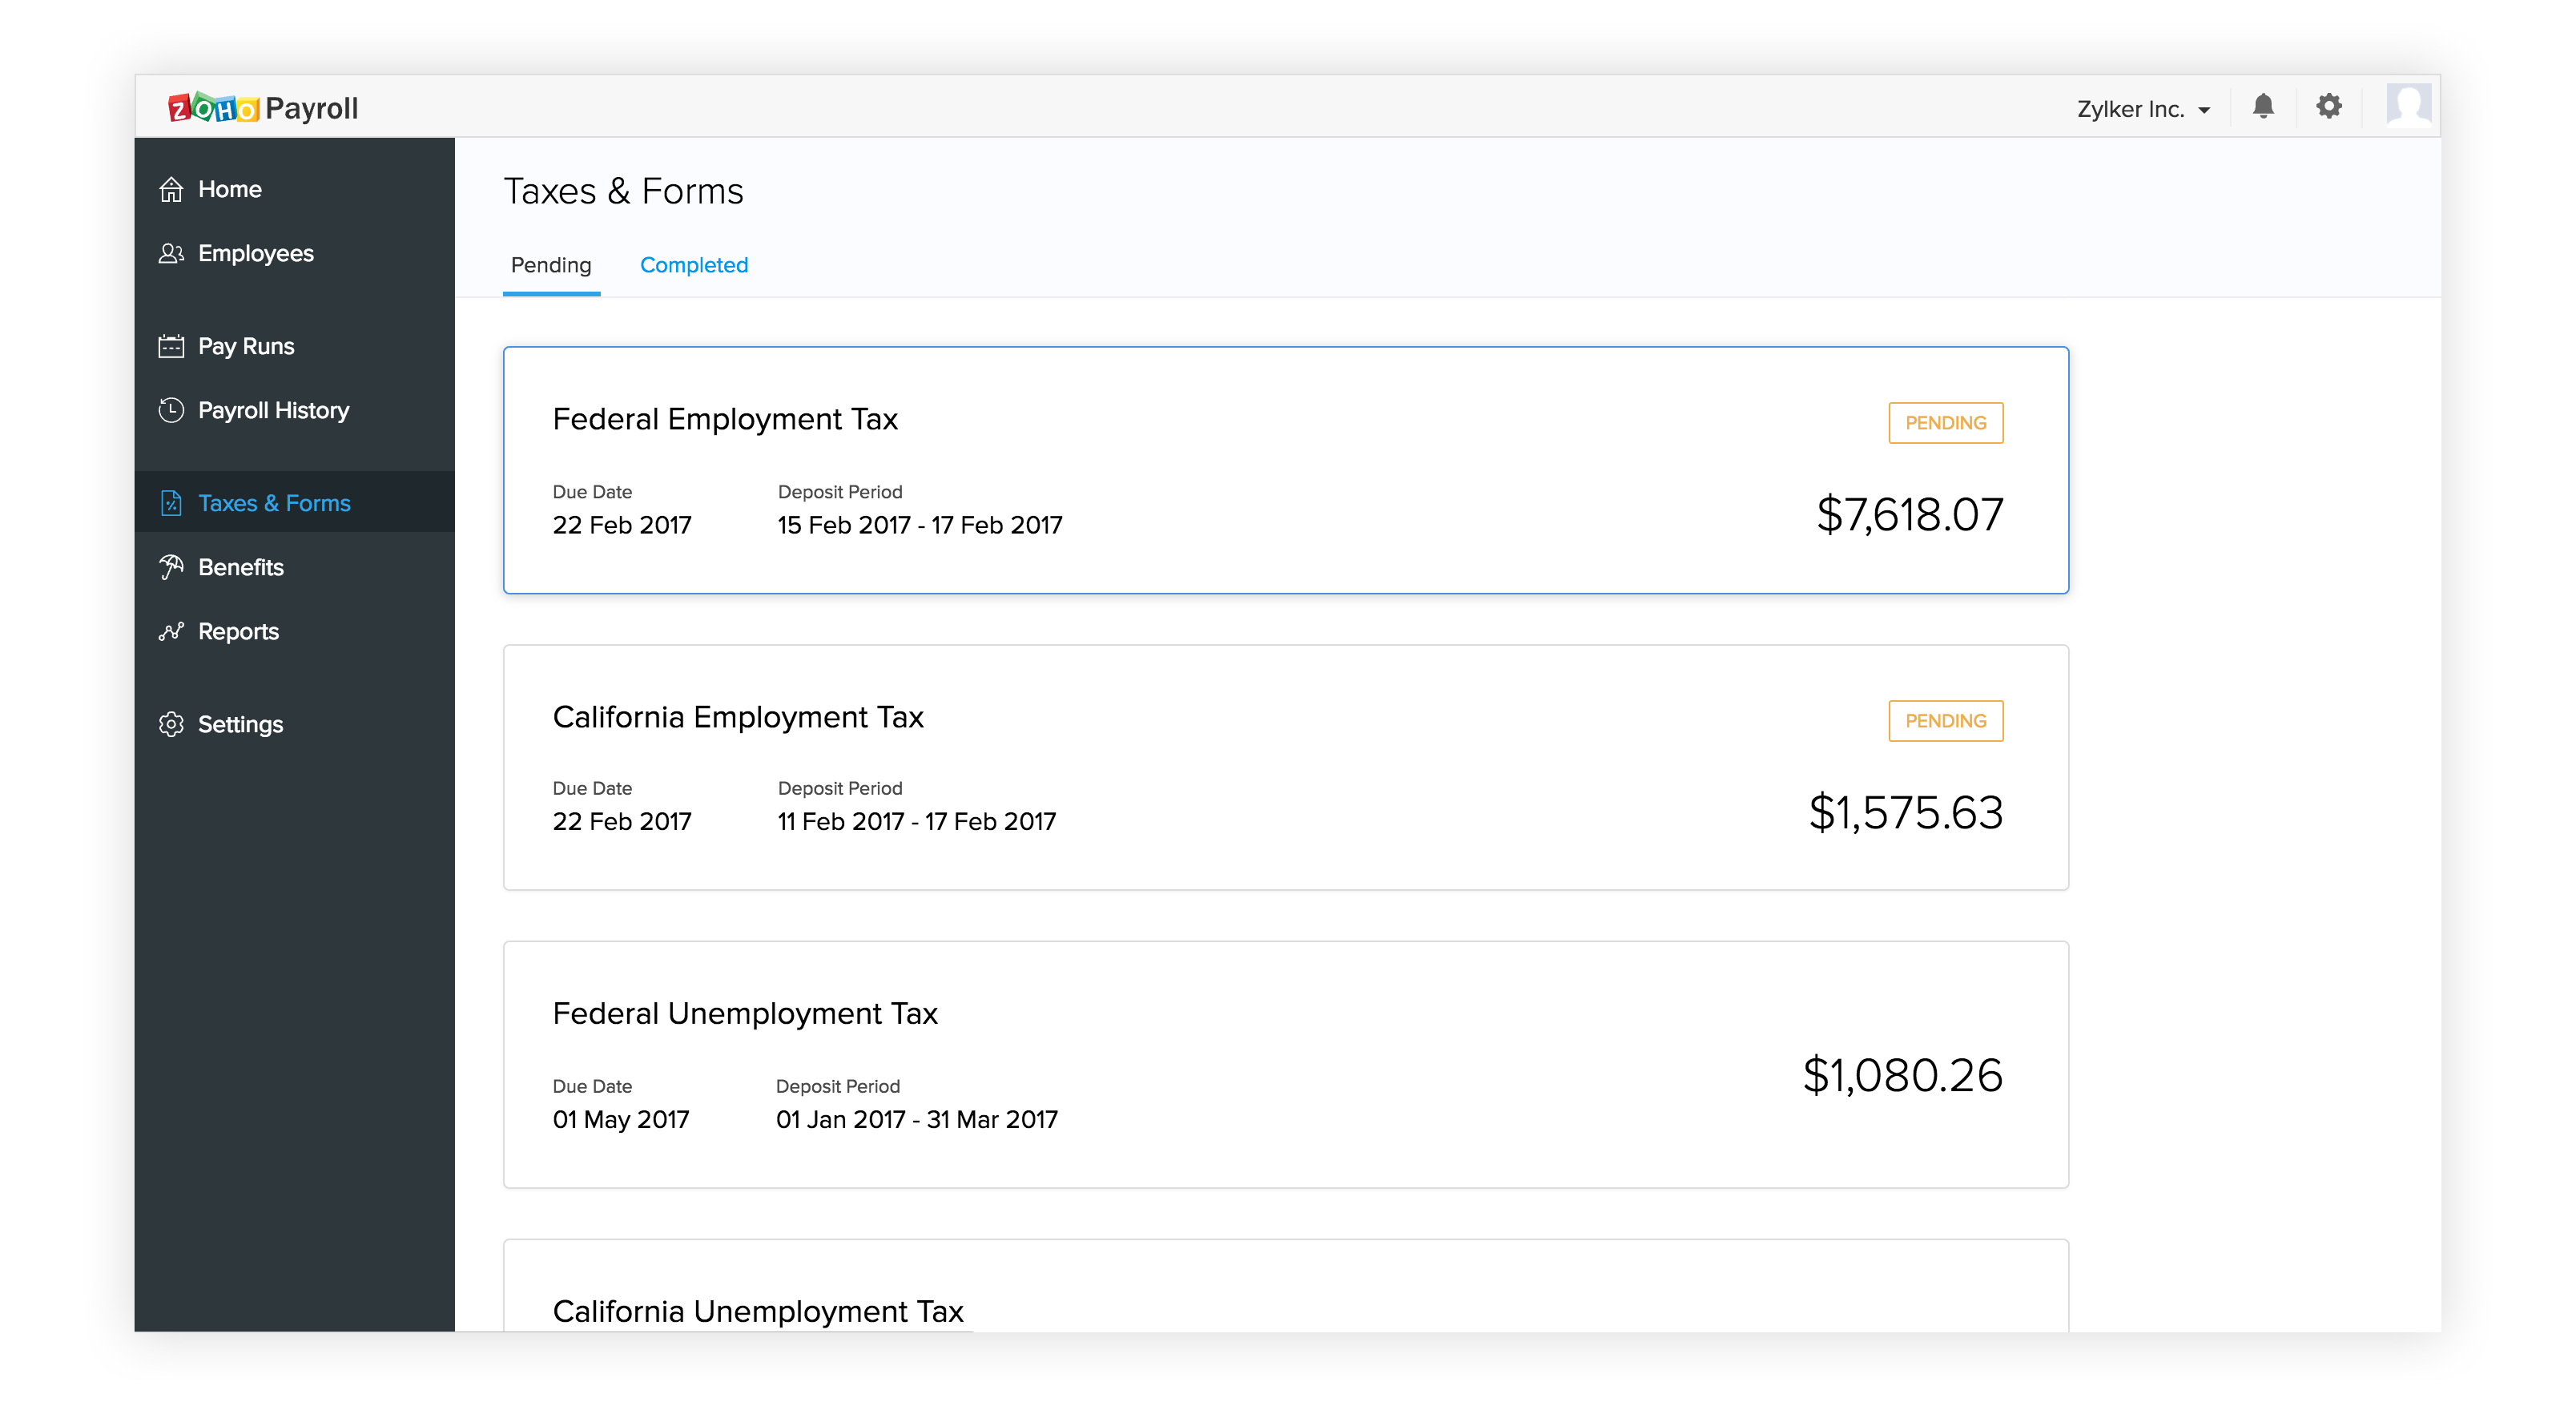Click the user profile avatar
This screenshot has width=2576, height=1406.
[x=2408, y=105]
